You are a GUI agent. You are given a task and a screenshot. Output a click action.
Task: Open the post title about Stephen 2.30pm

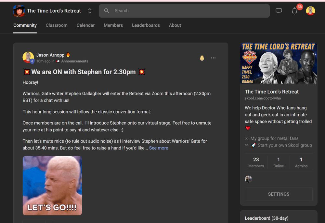(84, 72)
